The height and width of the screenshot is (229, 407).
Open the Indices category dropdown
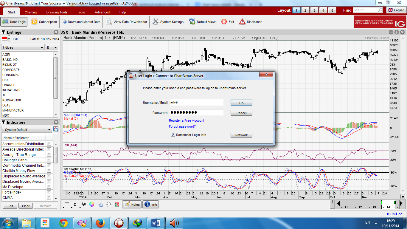(23, 47)
